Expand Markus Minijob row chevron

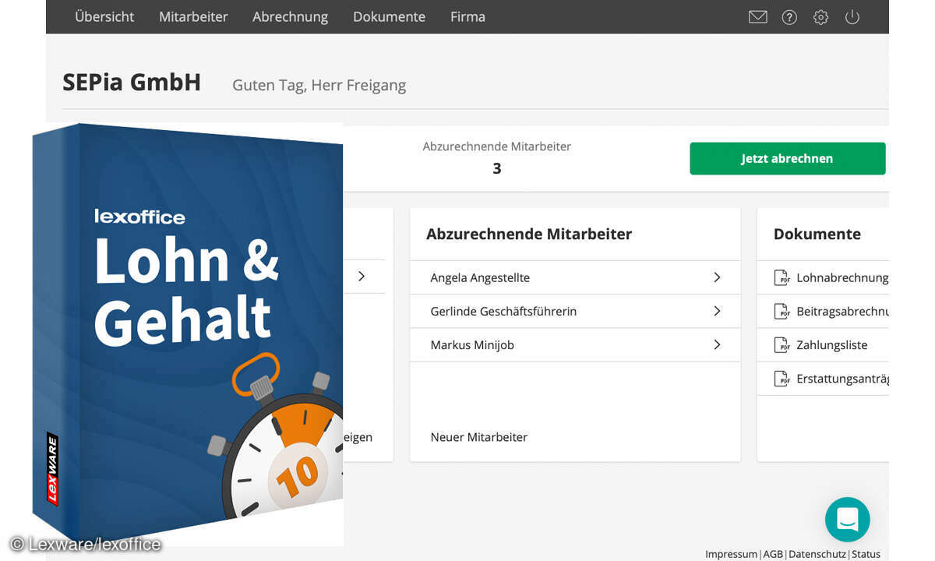pyautogui.click(x=717, y=344)
